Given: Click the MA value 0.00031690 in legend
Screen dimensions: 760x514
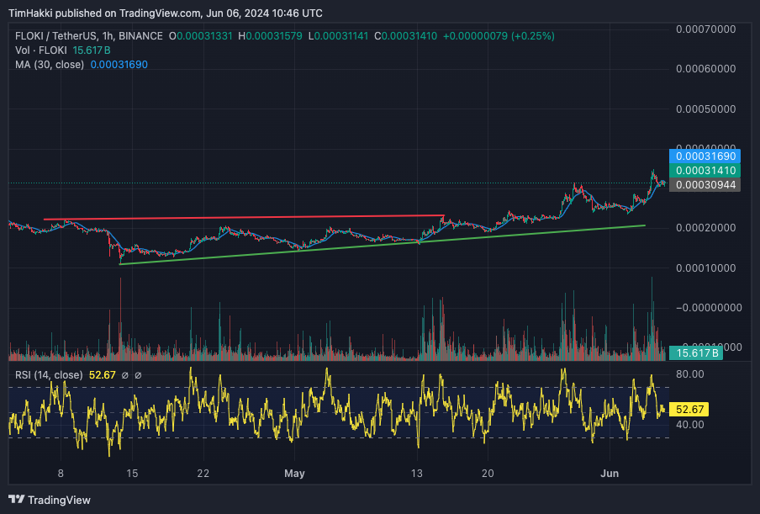Looking at the screenshot, I should pos(119,65).
